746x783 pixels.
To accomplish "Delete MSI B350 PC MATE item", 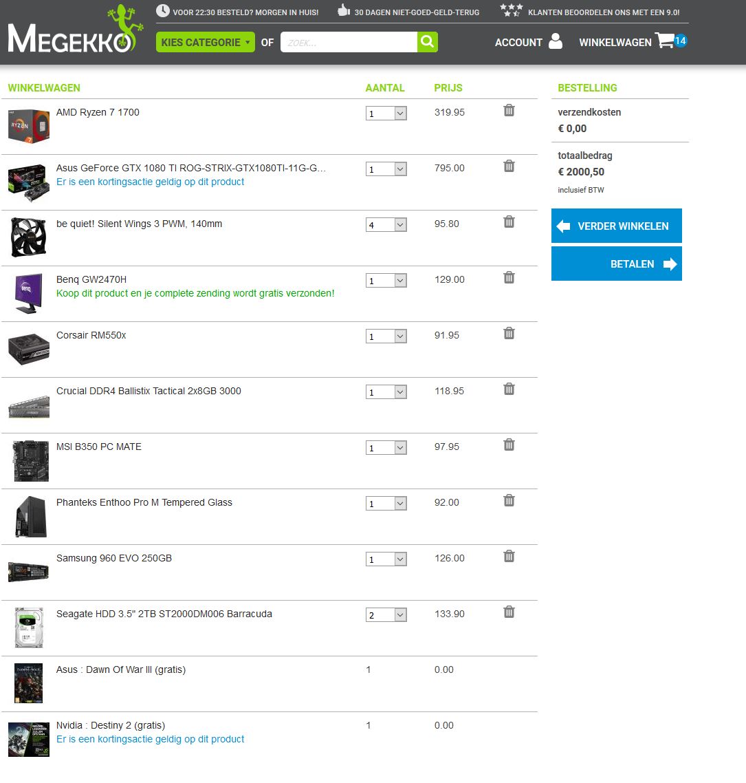I will (509, 445).
